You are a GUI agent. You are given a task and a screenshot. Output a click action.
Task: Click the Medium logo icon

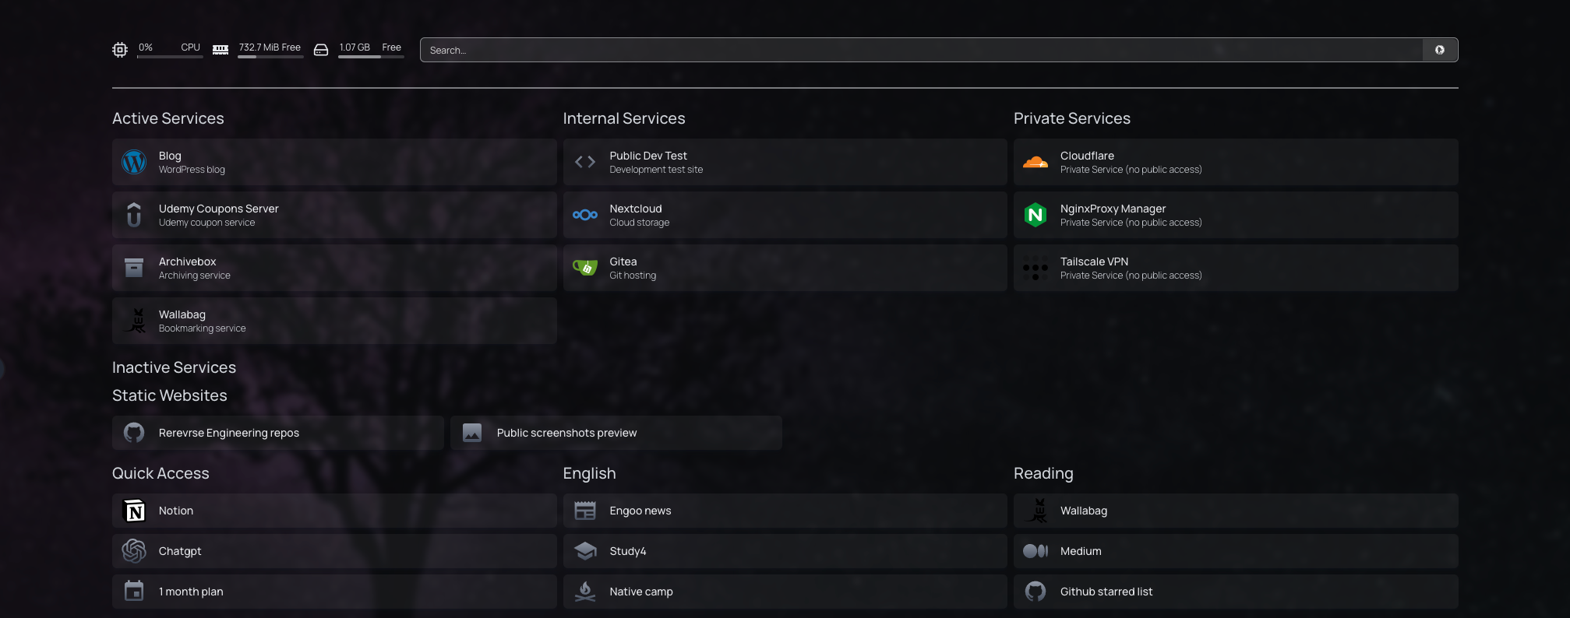pyautogui.click(x=1035, y=551)
